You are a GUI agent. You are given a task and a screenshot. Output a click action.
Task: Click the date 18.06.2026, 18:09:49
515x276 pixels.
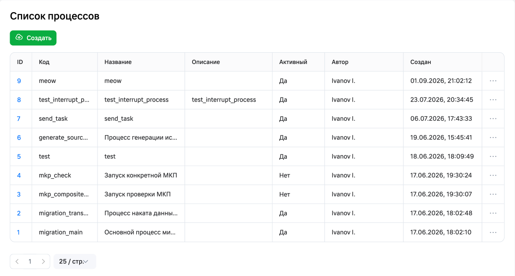442,156
